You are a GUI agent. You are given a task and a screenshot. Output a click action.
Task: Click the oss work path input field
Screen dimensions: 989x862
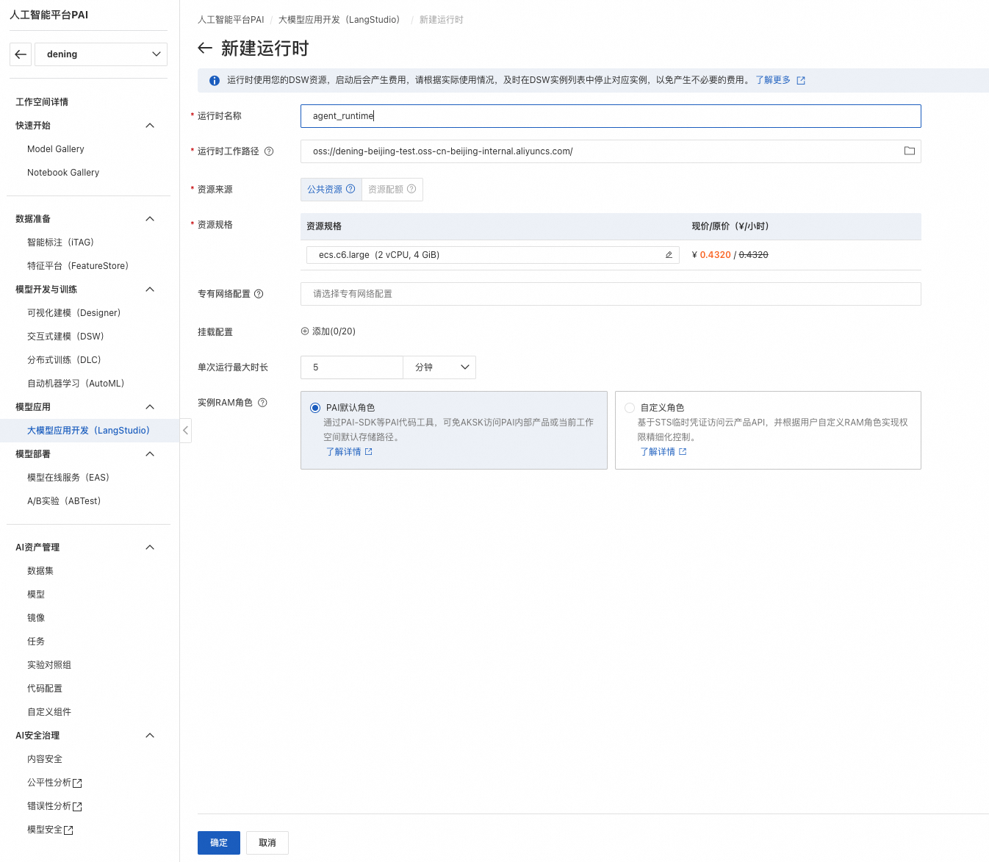(x=611, y=151)
